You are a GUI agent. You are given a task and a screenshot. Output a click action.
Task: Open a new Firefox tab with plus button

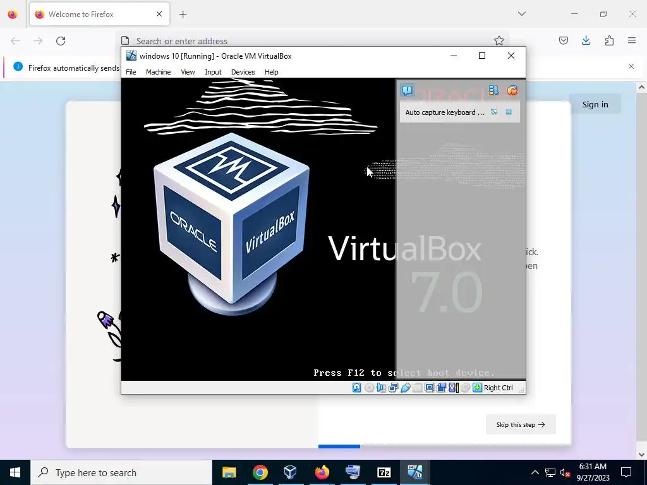coord(183,15)
